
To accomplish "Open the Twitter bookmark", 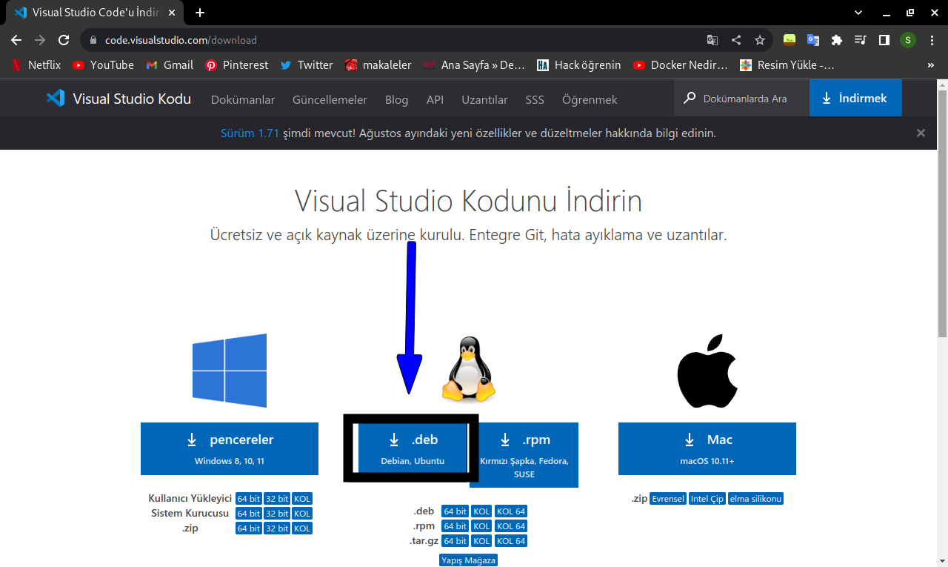I will pos(307,65).
